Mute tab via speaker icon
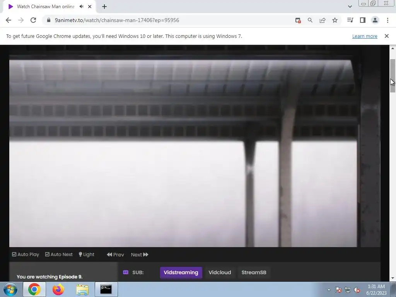This screenshot has width=396, height=297. 81,7
